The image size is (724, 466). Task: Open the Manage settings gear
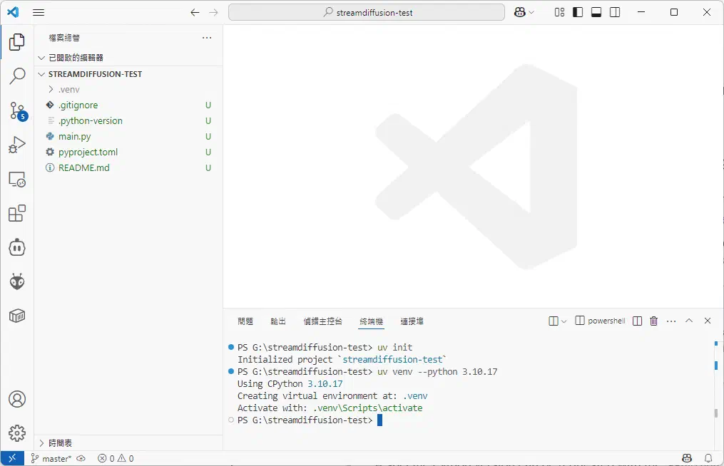[x=17, y=433]
